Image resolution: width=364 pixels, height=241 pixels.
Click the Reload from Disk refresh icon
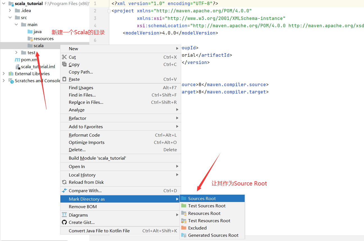[64, 182]
